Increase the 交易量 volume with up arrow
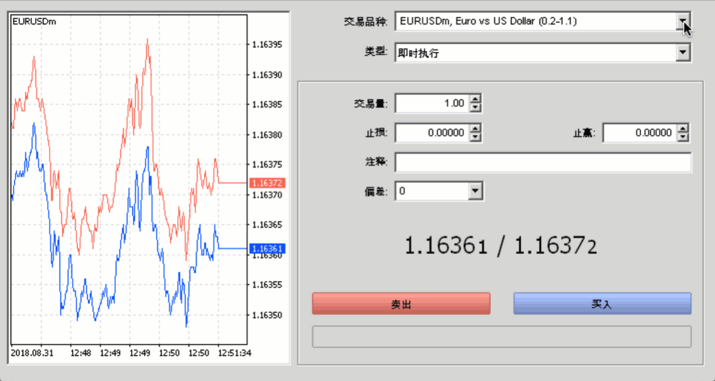715x381 pixels. (x=475, y=99)
